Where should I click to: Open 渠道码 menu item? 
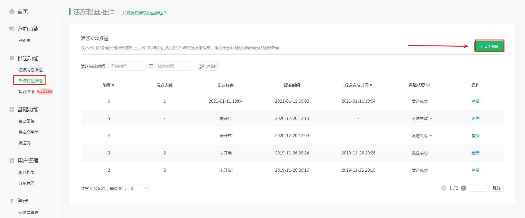(x=24, y=143)
